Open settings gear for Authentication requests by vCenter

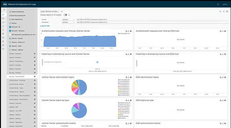131,31
